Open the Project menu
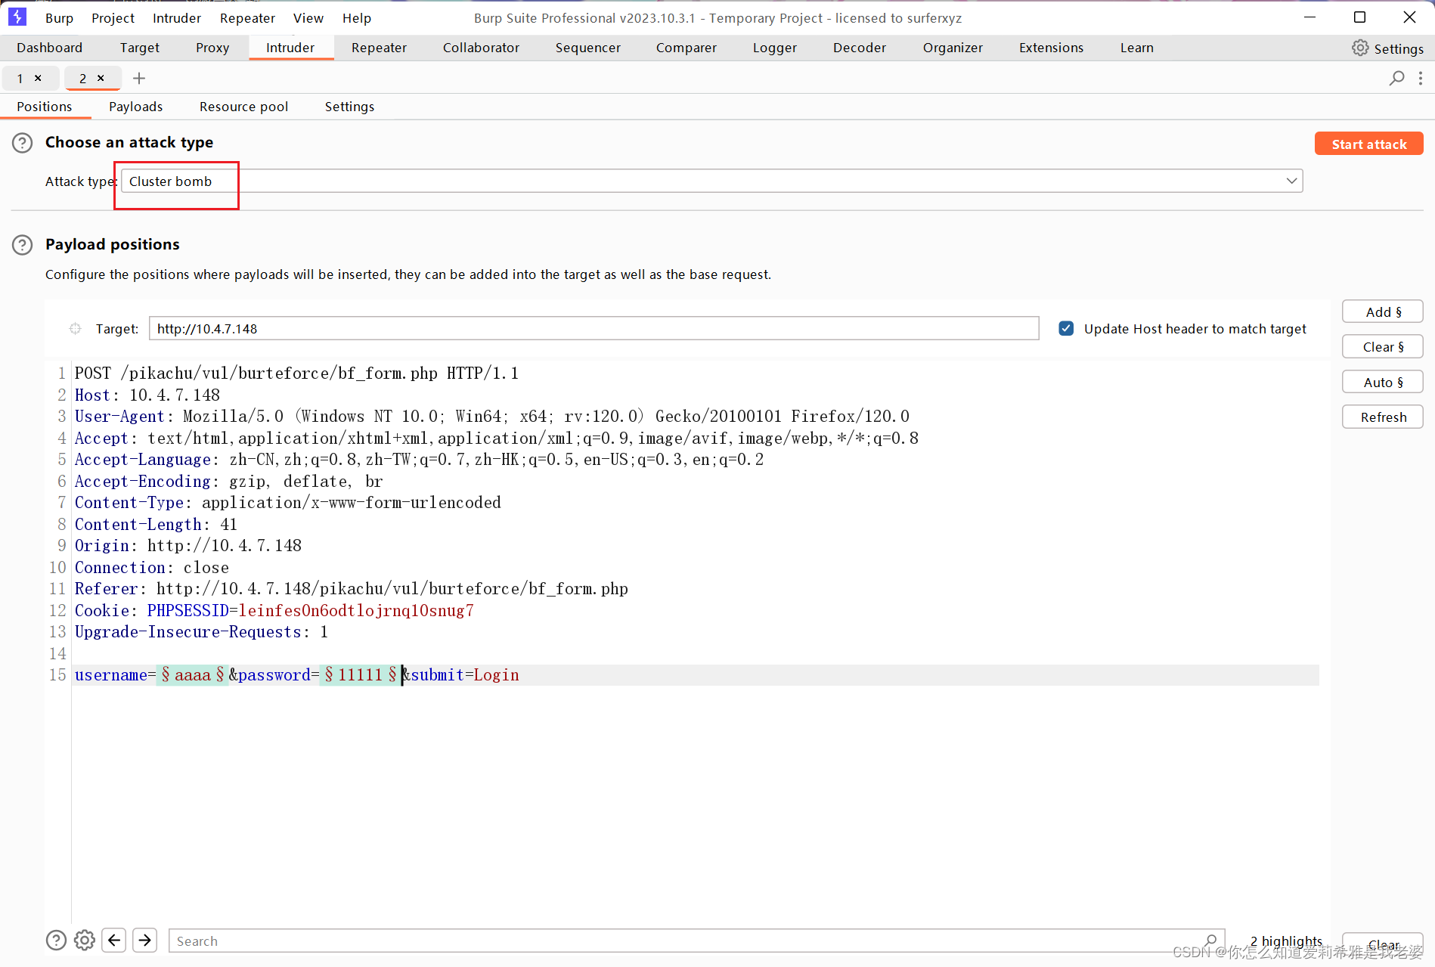The image size is (1435, 967). [x=113, y=17]
